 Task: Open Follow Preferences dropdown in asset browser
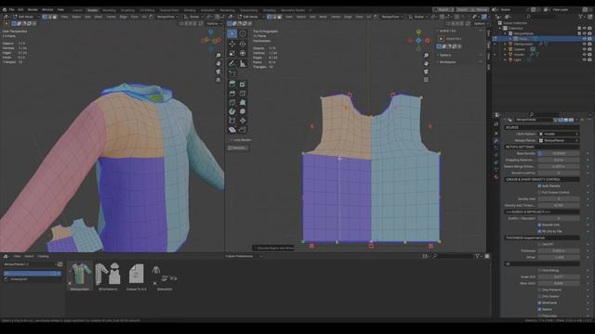coord(244,256)
